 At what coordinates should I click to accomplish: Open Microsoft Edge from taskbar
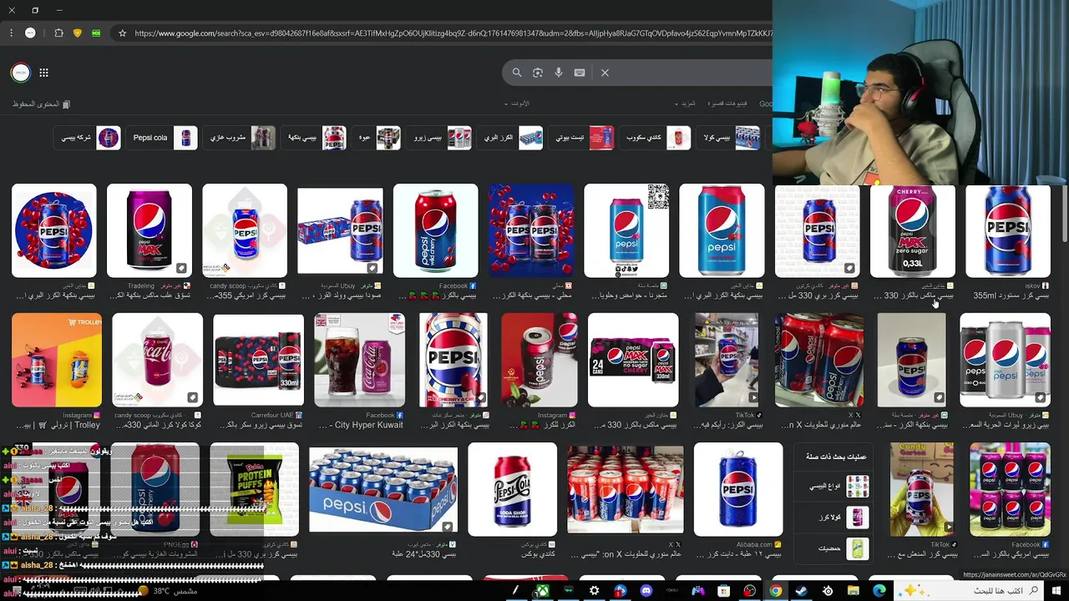[x=879, y=591]
